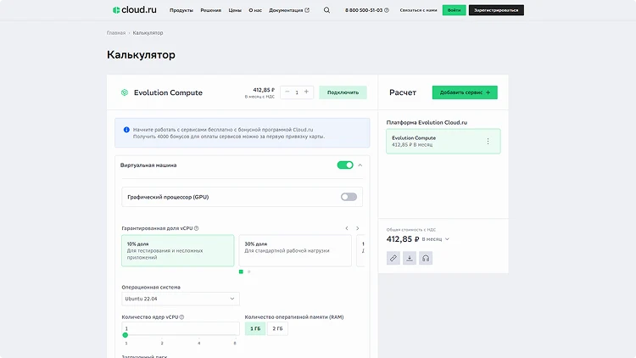This screenshot has width=636, height=358.
Task: Select the first carousel page dot
Action: coord(241,271)
